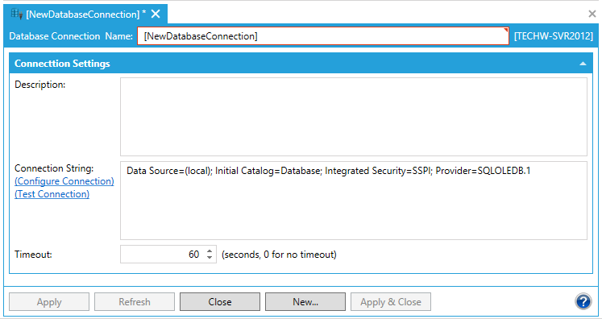Click the Close button
This screenshot has width=602, height=319.
220,302
